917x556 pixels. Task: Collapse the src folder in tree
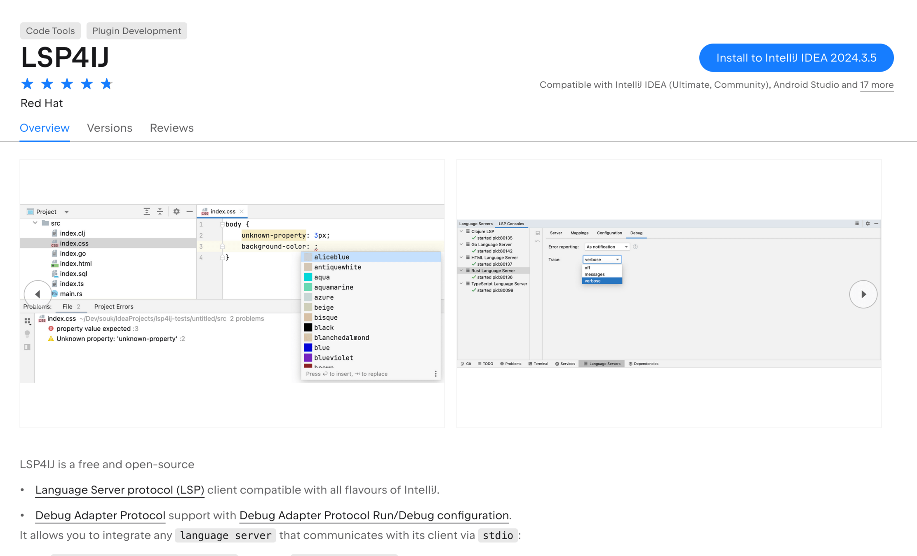(35, 223)
